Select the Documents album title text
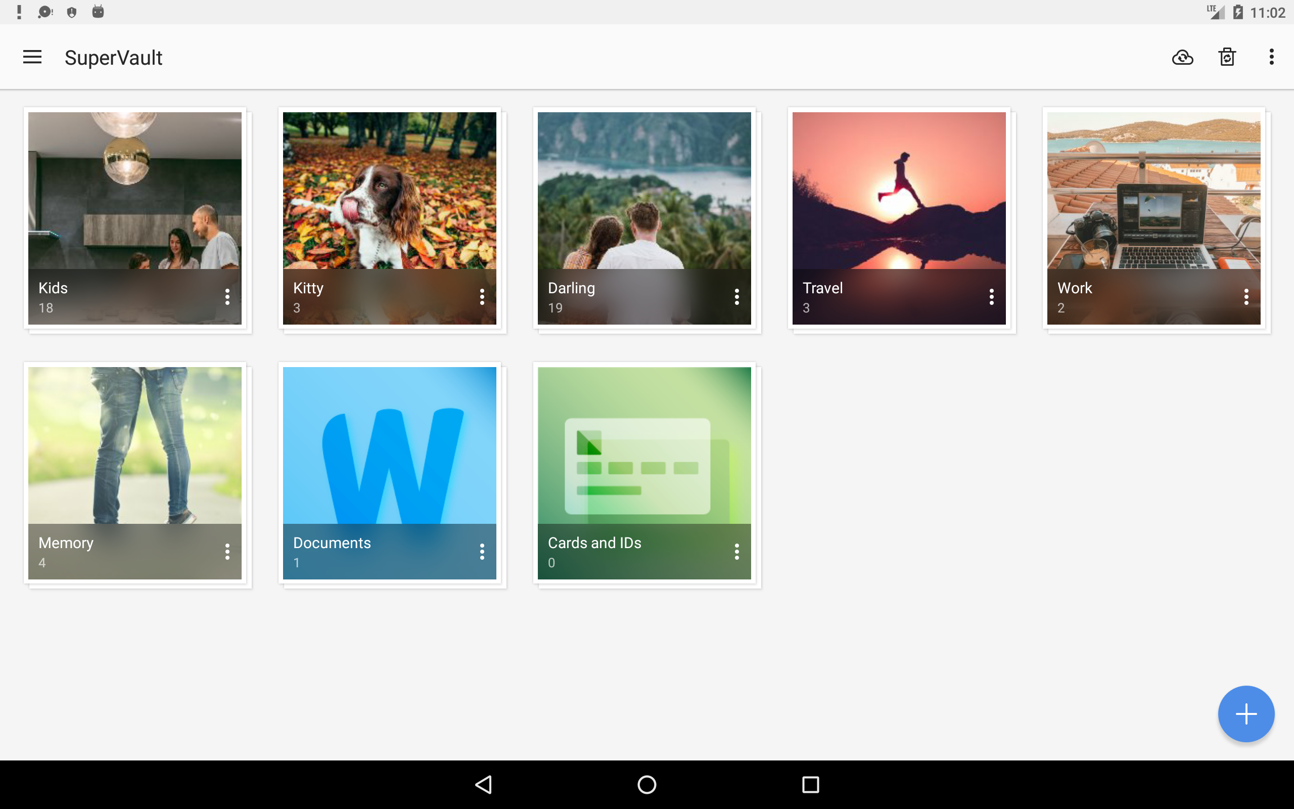Viewport: 1294px width, 809px height. (332, 543)
